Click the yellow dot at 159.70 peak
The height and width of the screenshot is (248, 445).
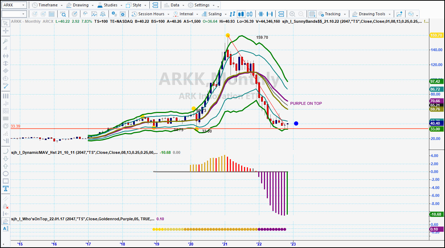228,35
